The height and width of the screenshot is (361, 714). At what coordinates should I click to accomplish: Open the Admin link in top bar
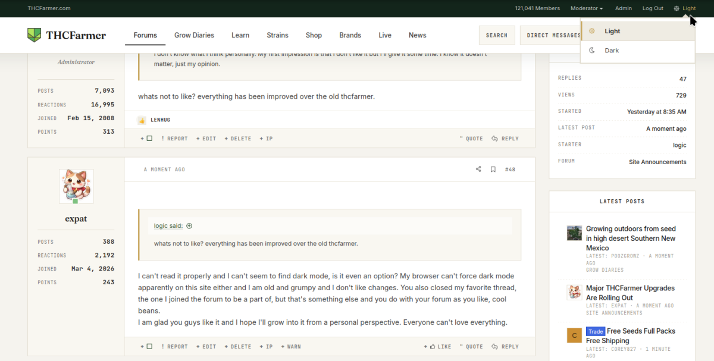[624, 8]
